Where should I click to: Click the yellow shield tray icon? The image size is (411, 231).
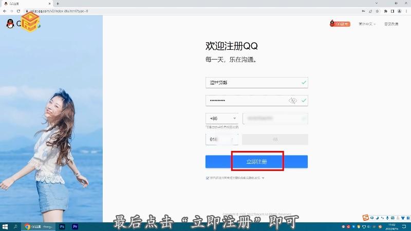coord(359,227)
